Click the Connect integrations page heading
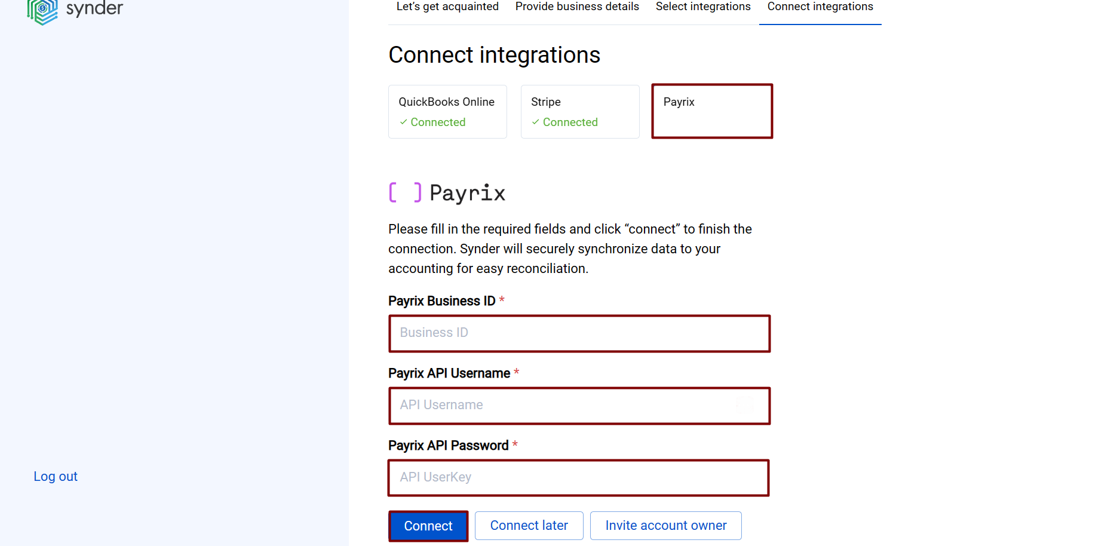The height and width of the screenshot is (546, 1114). coord(494,54)
